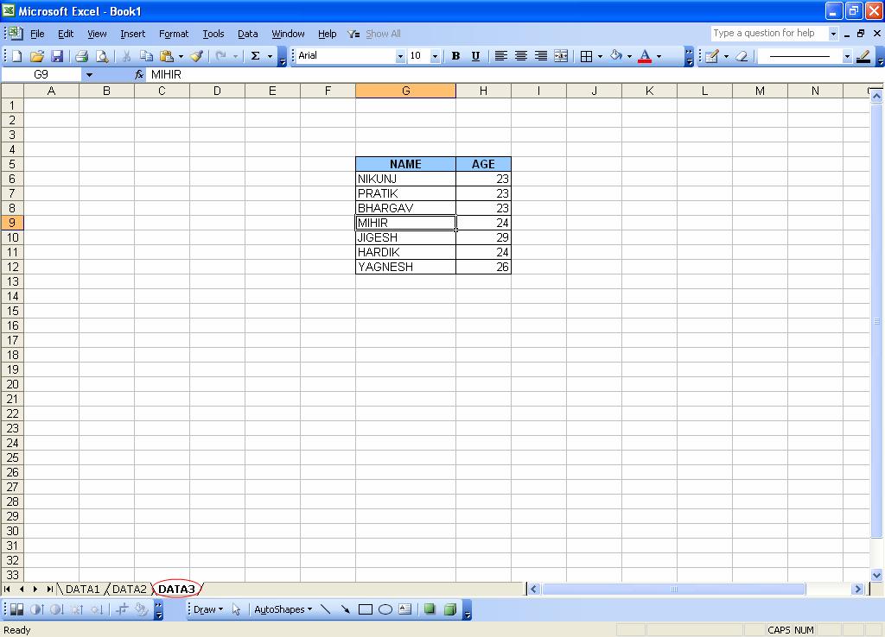Create a new workbook with New icon
Image resolution: width=885 pixels, height=637 pixels.
pyautogui.click(x=17, y=56)
